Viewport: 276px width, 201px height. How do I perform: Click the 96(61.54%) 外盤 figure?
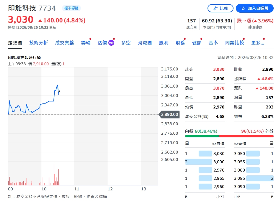click(252, 131)
